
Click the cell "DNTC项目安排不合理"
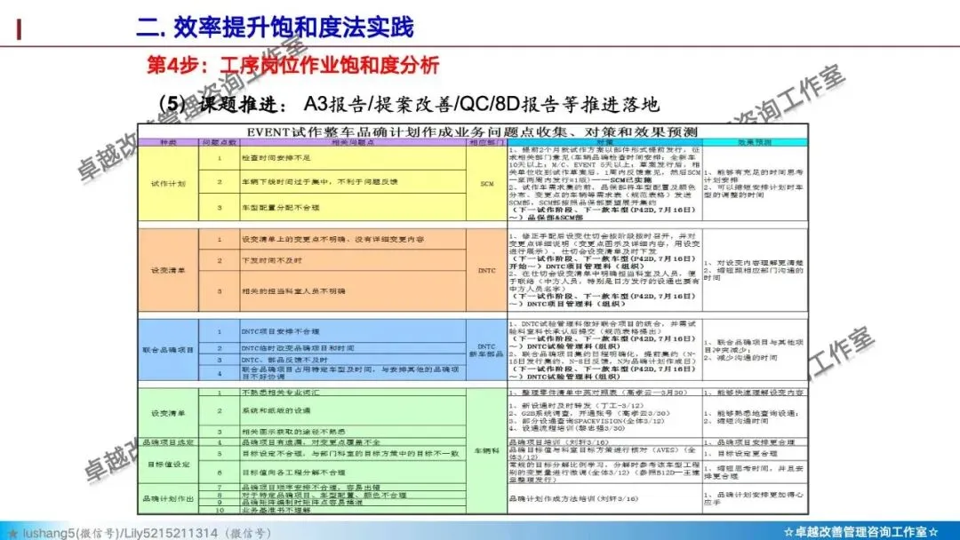click(353, 331)
